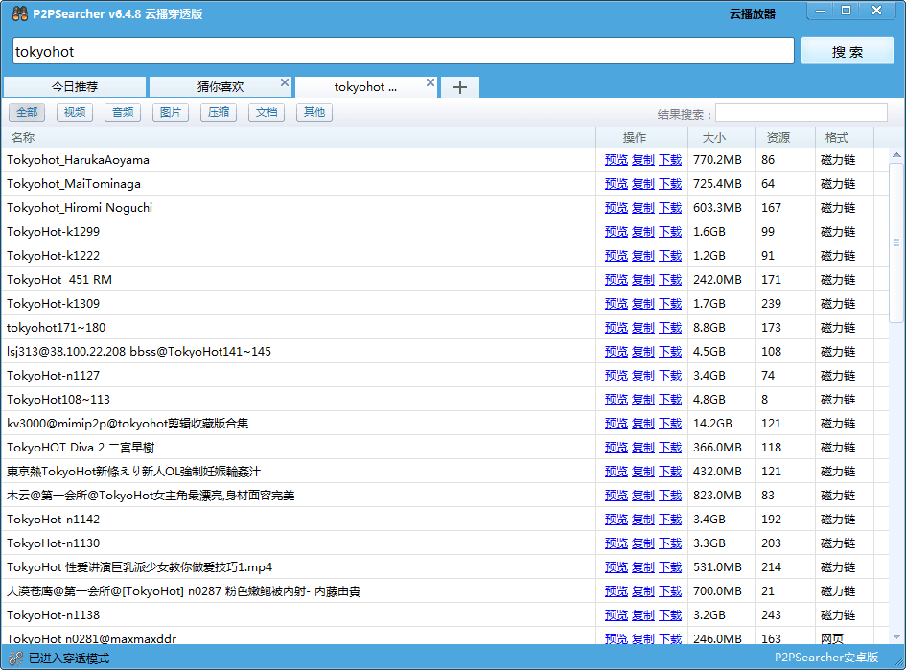The height and width of the screenshot is (670, 906).
Task: Click 复制 for TokyoHot-n1130 row
Action: [643, 543]
